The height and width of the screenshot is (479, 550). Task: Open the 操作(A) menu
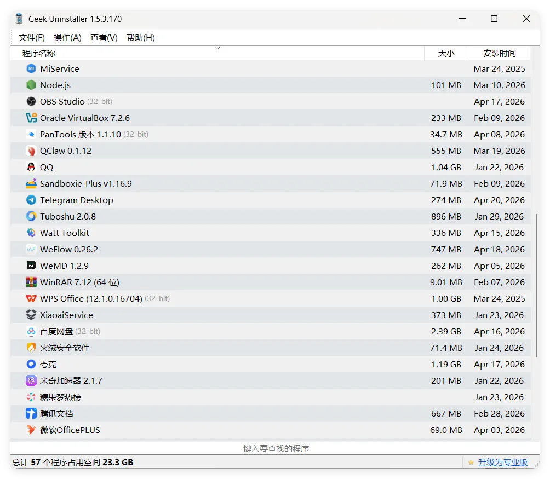point(67,37)
